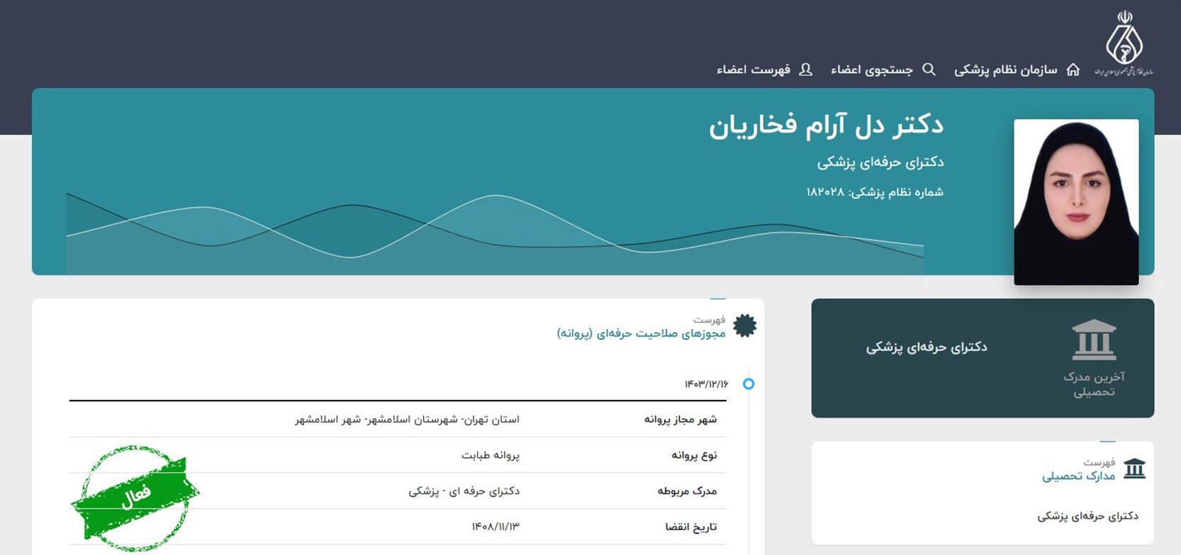Image resolution: width=1181 pixels, height=555 pixels.
Task: Click the badge icon beside مجوزهای صلاحیت
Action: [744, 325]
